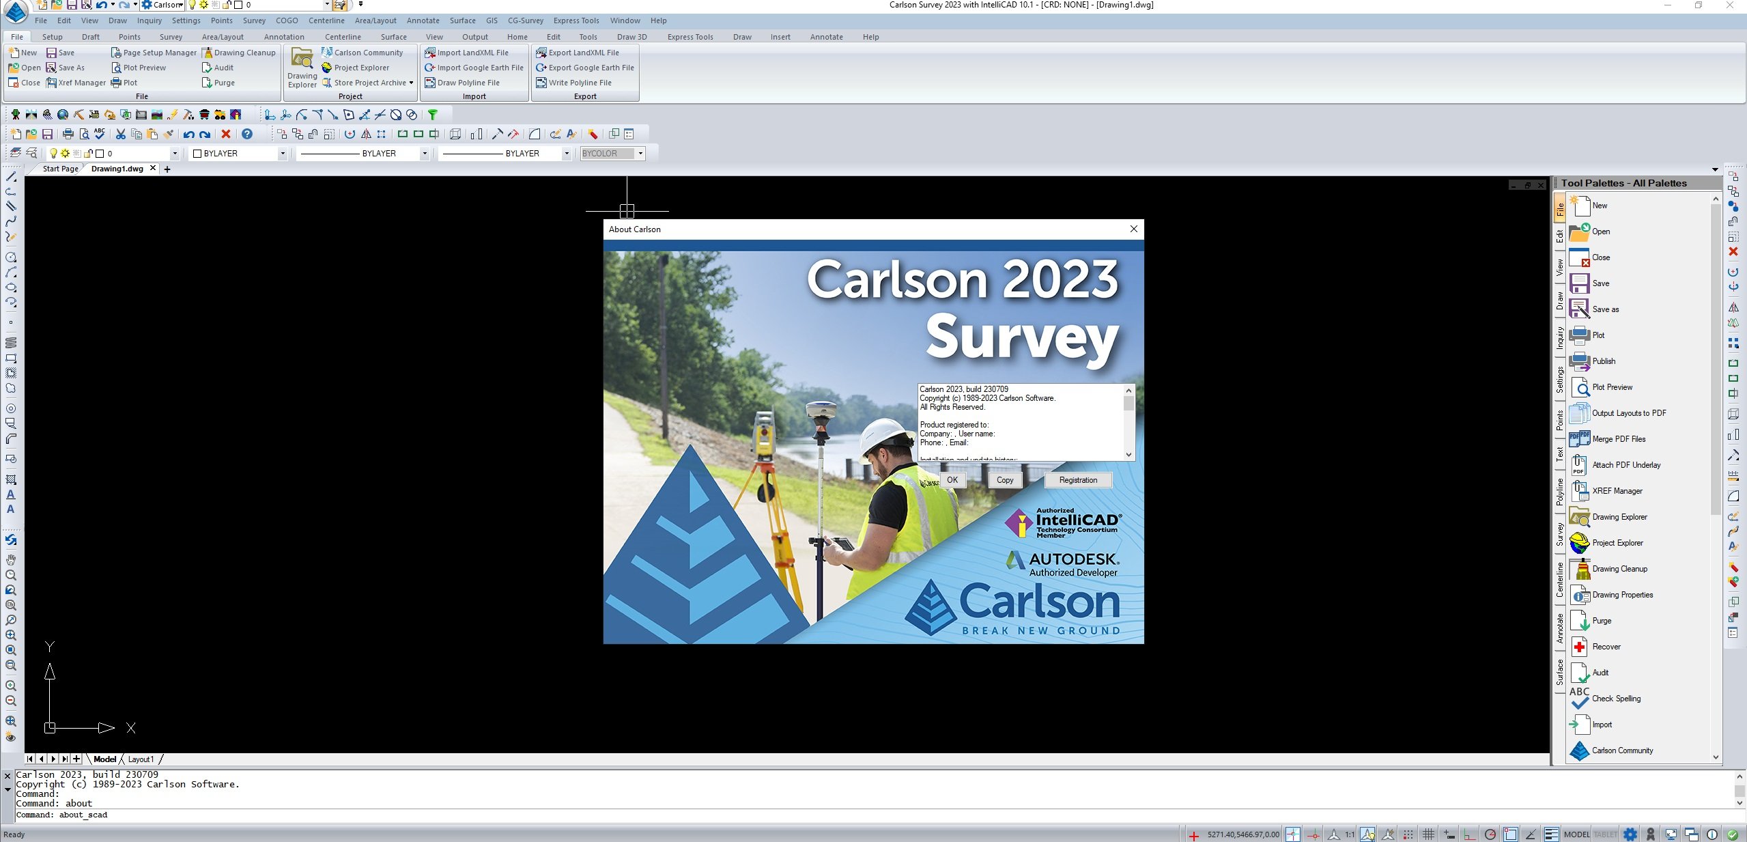This screenshot has height=842, width=1747.
Task: Click the Tool Palettes scrollbar down arrow
Action: pos(1716,757)
